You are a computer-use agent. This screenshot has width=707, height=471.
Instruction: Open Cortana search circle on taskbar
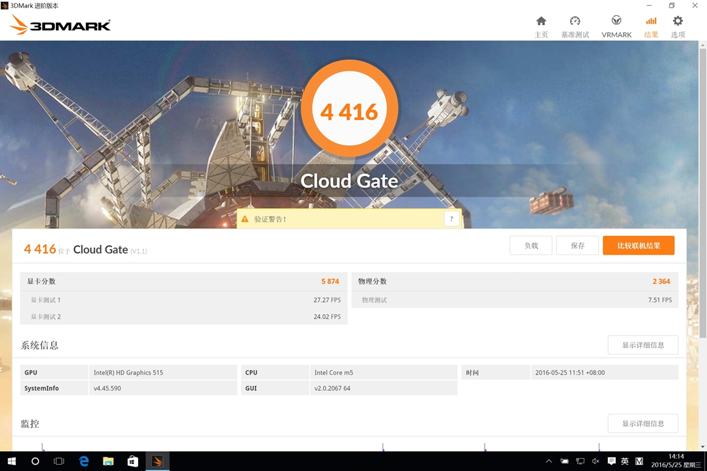pos(35,461)
